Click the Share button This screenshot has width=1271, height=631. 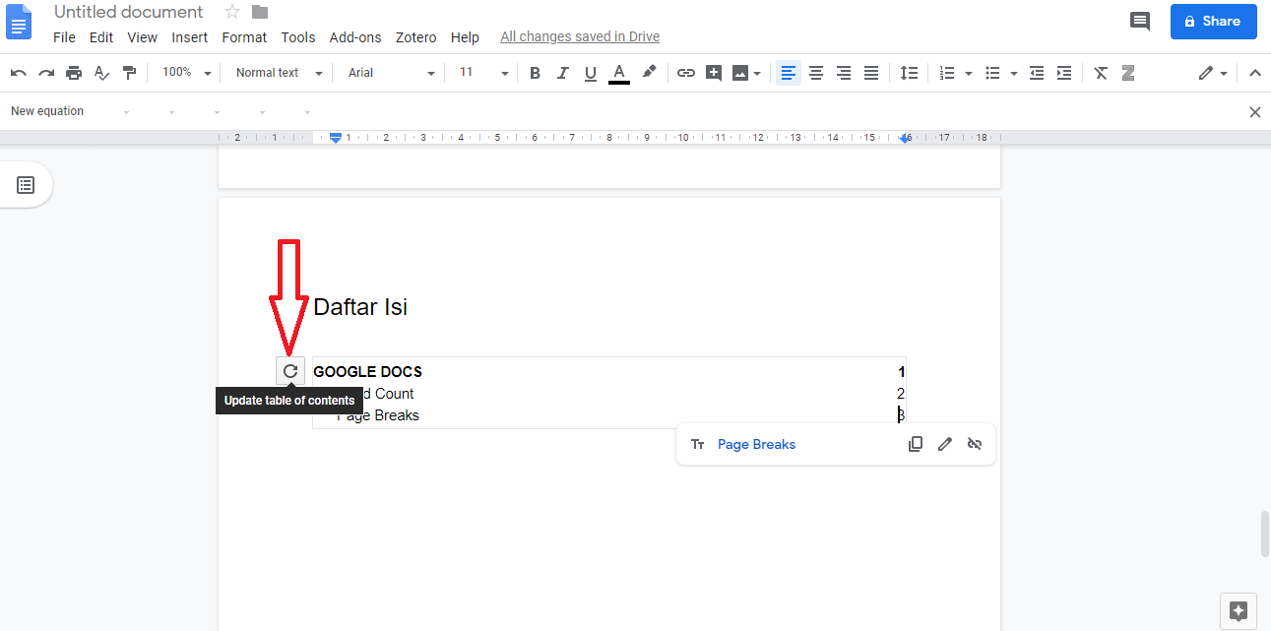[1213, 21]
